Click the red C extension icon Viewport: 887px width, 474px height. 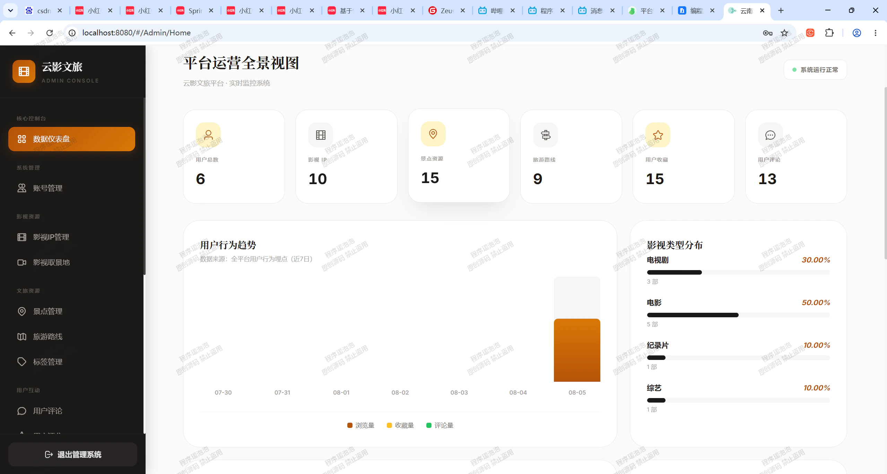click(810, 33)
